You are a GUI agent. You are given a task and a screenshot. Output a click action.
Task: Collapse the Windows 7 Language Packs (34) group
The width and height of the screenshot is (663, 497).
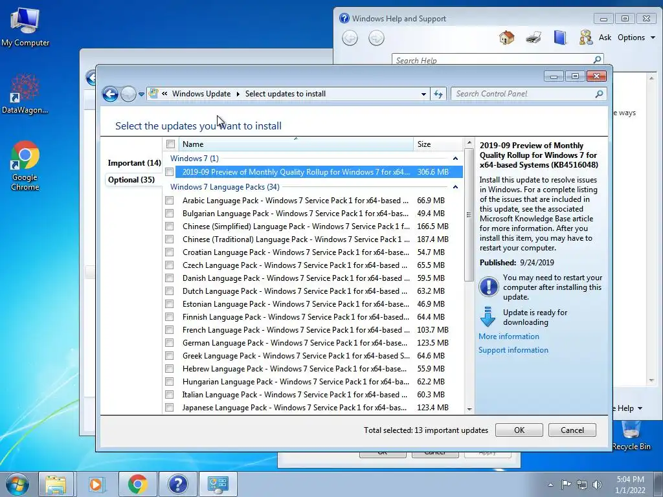(455, 187)
